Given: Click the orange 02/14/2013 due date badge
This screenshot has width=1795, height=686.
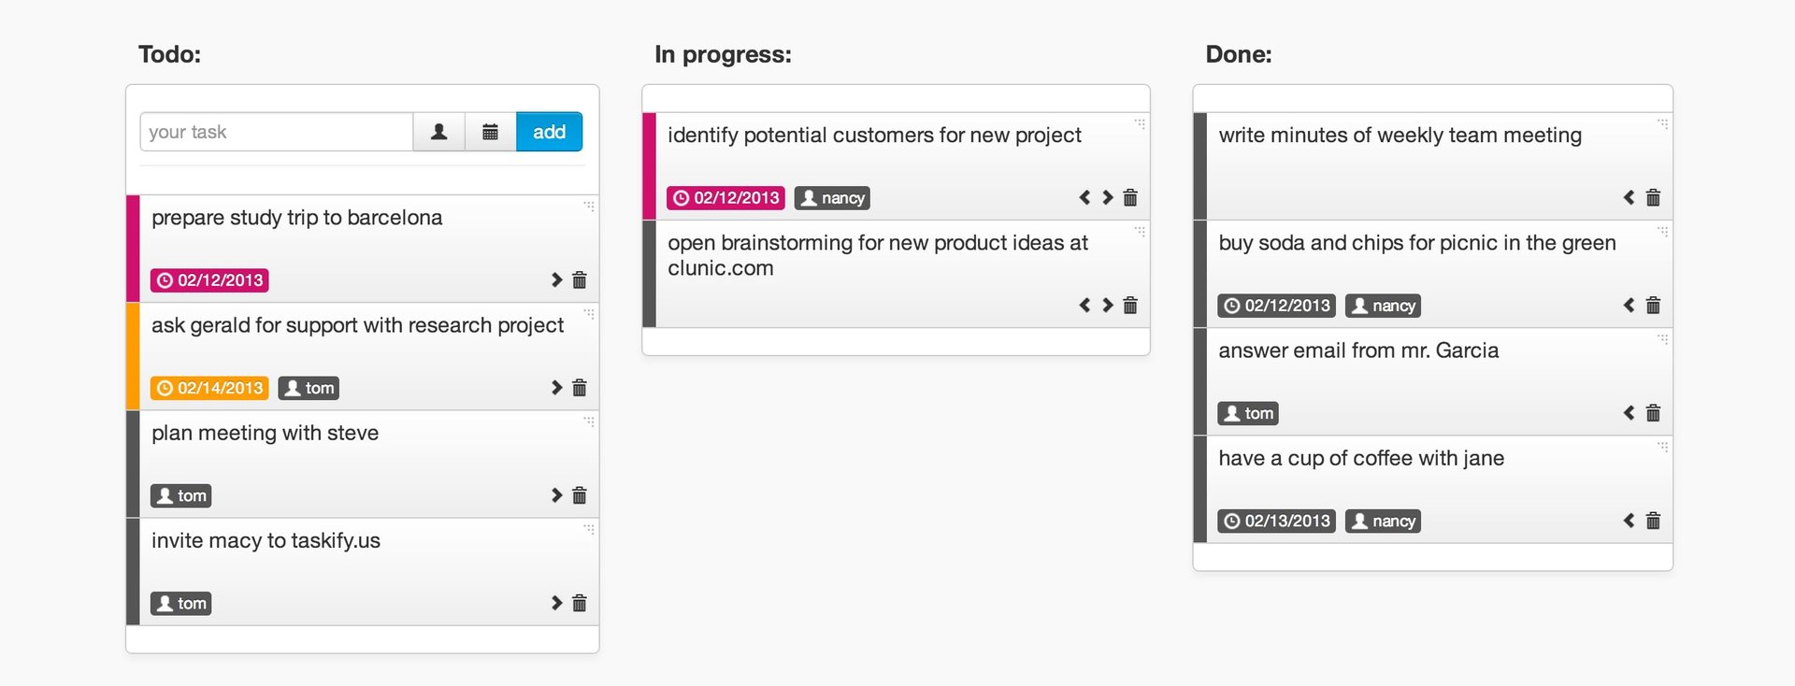Looking at the screenshot, I should [209, 387].
